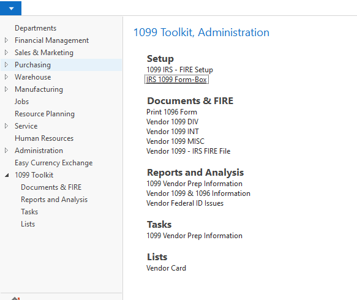Open IRS 1099 Form-Box link

pyautogui.click(x=176, y=80)
